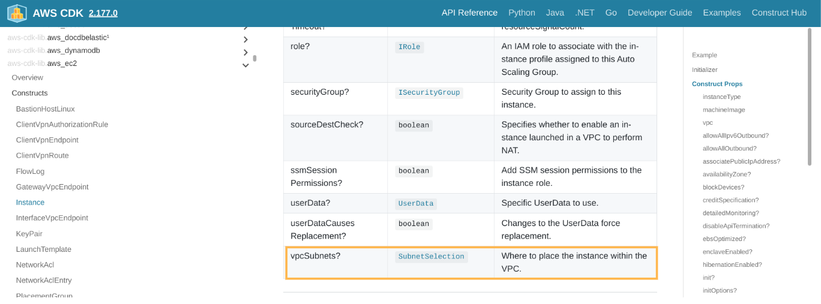This screenshot has width=821, height=304.
Task: Open the UserData type link
Action: pos(415,204)
